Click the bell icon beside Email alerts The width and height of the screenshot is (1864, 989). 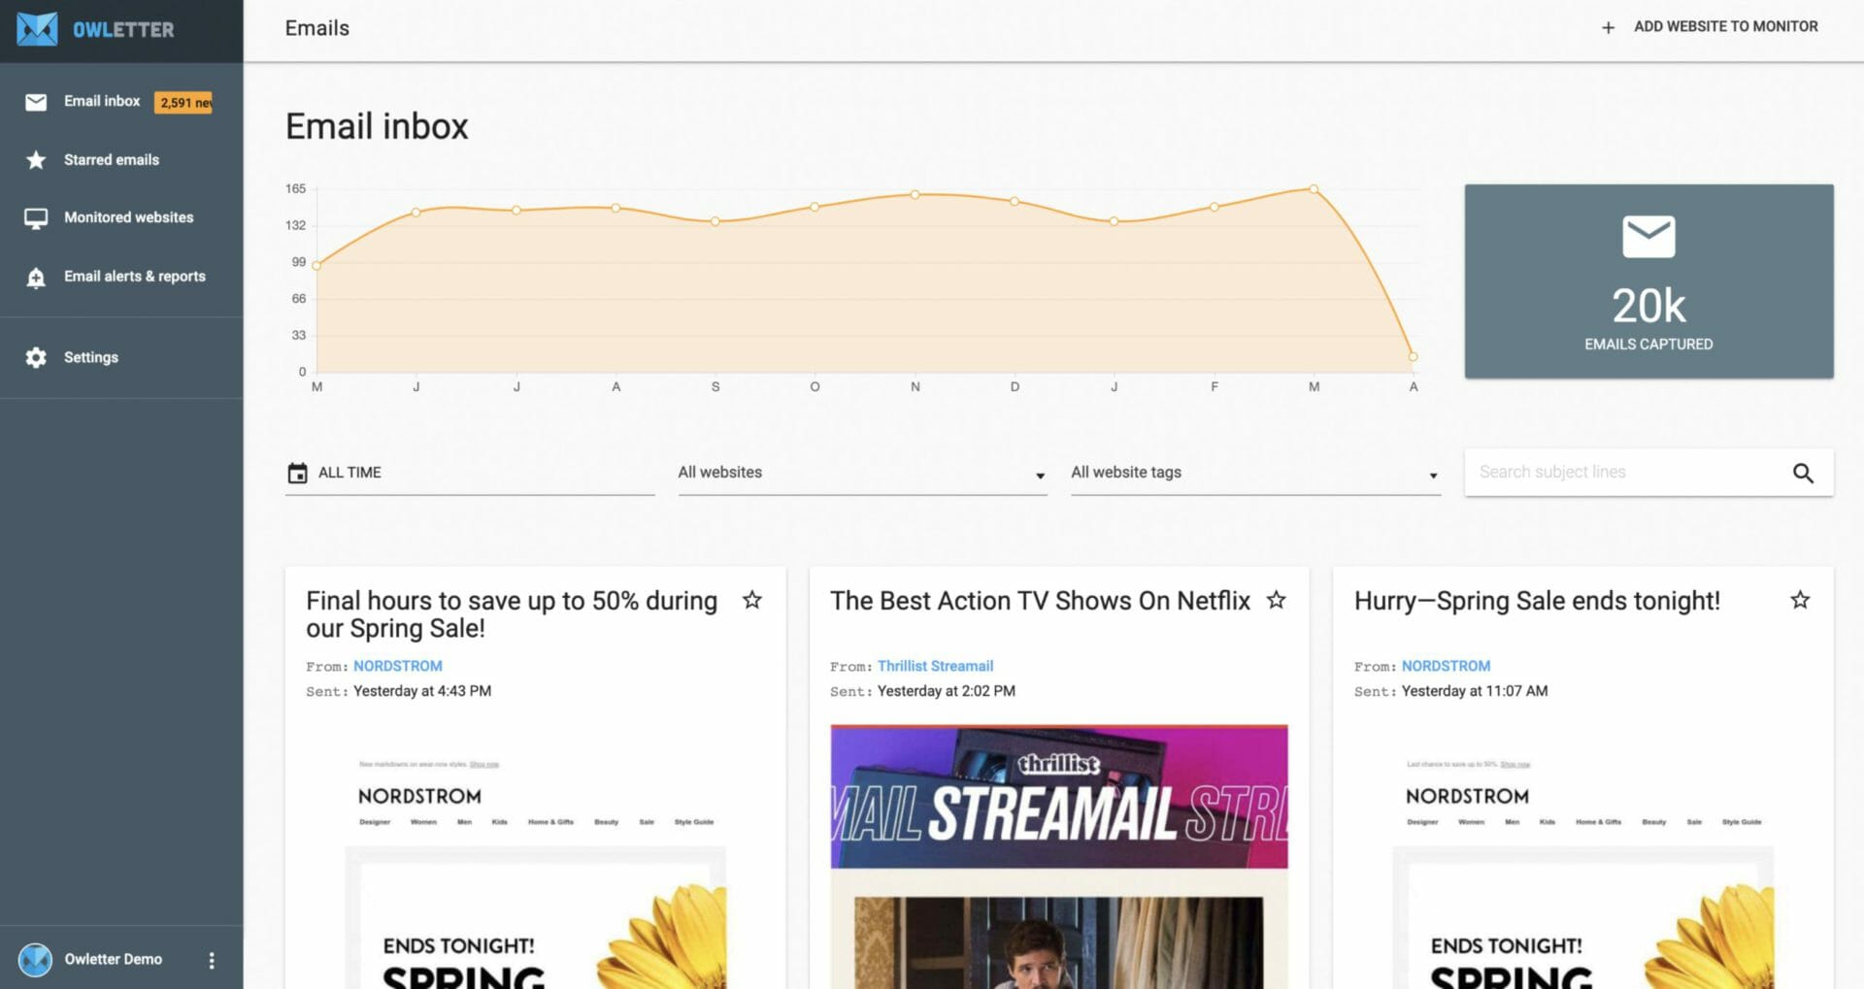point(36,278)
